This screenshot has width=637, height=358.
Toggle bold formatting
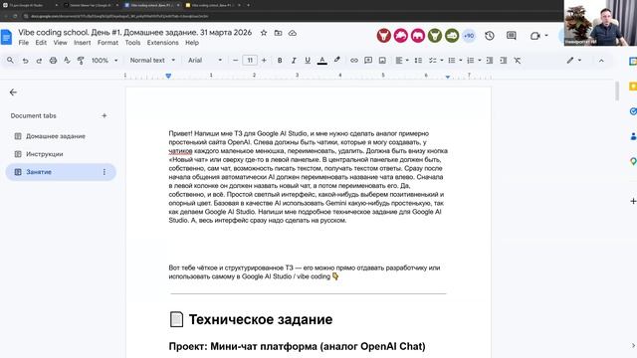click(280, 60)
